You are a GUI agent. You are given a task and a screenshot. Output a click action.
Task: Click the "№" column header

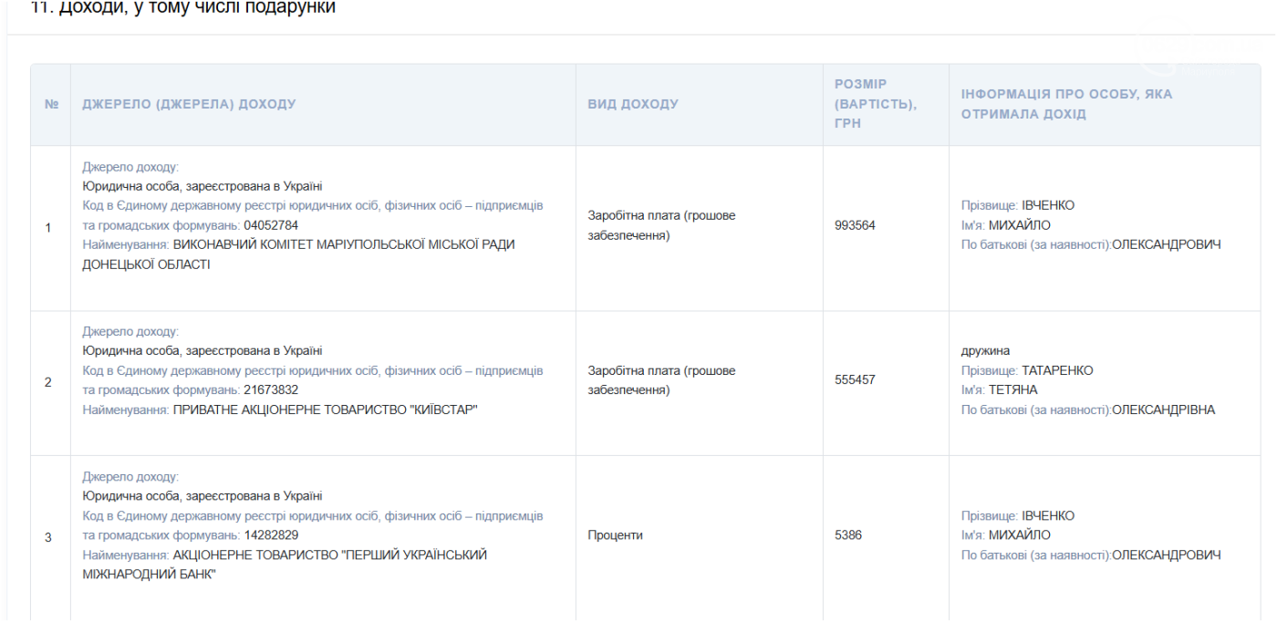(x=51, y=104)
